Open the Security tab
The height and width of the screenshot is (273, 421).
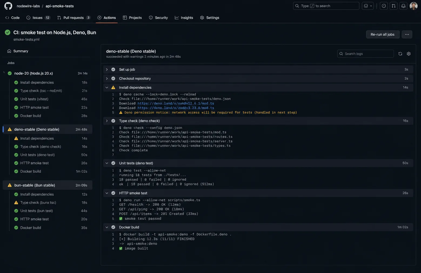[x=158, y=18]
